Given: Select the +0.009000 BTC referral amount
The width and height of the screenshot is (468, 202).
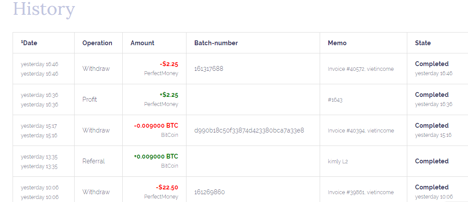Looking at the screenshot, I should 156,156.
